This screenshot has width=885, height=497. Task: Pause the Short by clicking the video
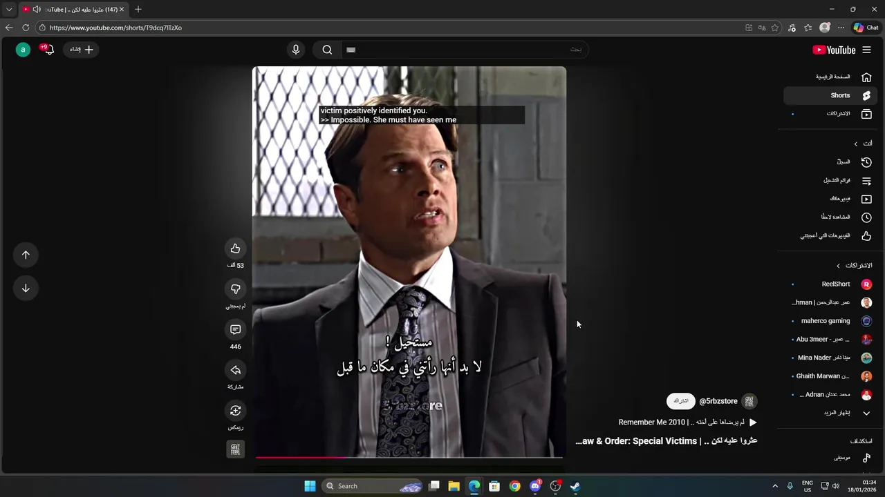point(409,262)
